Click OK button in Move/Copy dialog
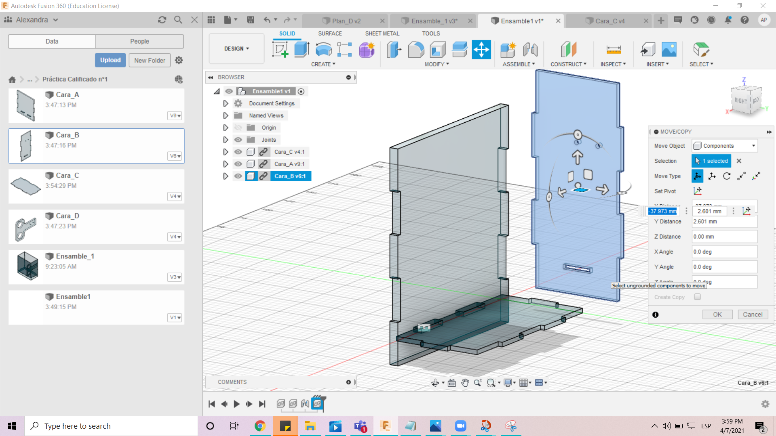 717,314
